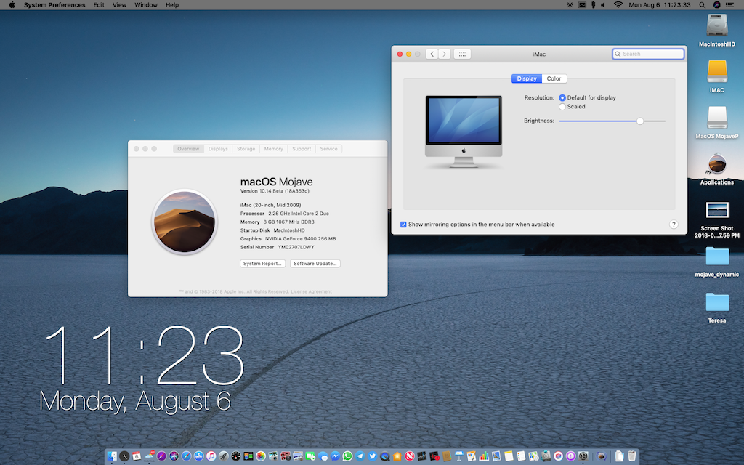Image resolution: width=744 pixels, height=465 pixels.
Task: Open Notes from the Dock
Action: (x=509, y=456)
